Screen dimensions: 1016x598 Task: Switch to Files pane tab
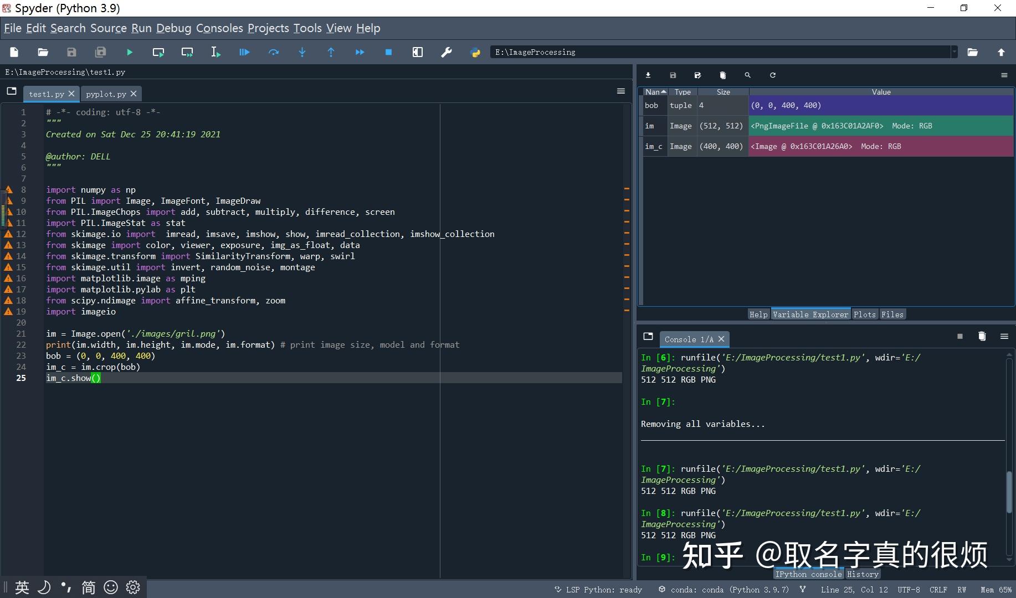[x=892, y=315]
